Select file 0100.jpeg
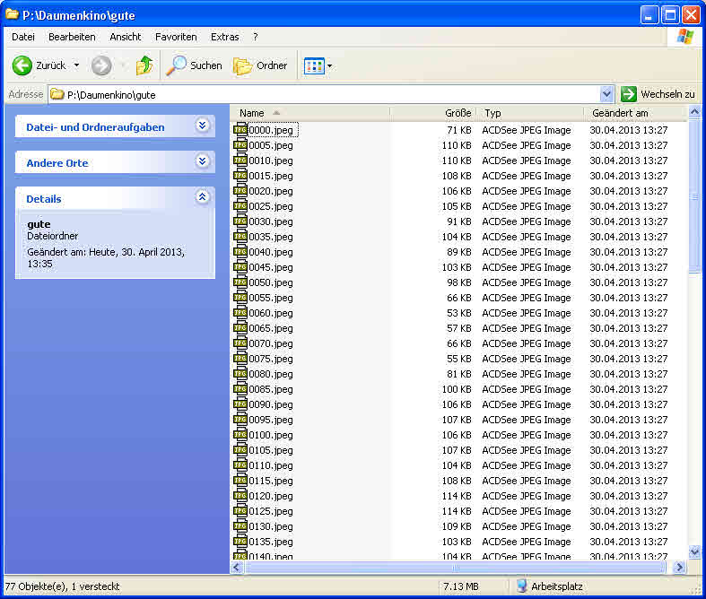706x599 pixels. [271, 435]
